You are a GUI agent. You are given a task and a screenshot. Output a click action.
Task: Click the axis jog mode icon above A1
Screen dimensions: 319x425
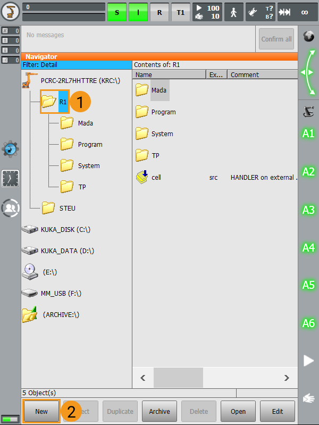308,111
